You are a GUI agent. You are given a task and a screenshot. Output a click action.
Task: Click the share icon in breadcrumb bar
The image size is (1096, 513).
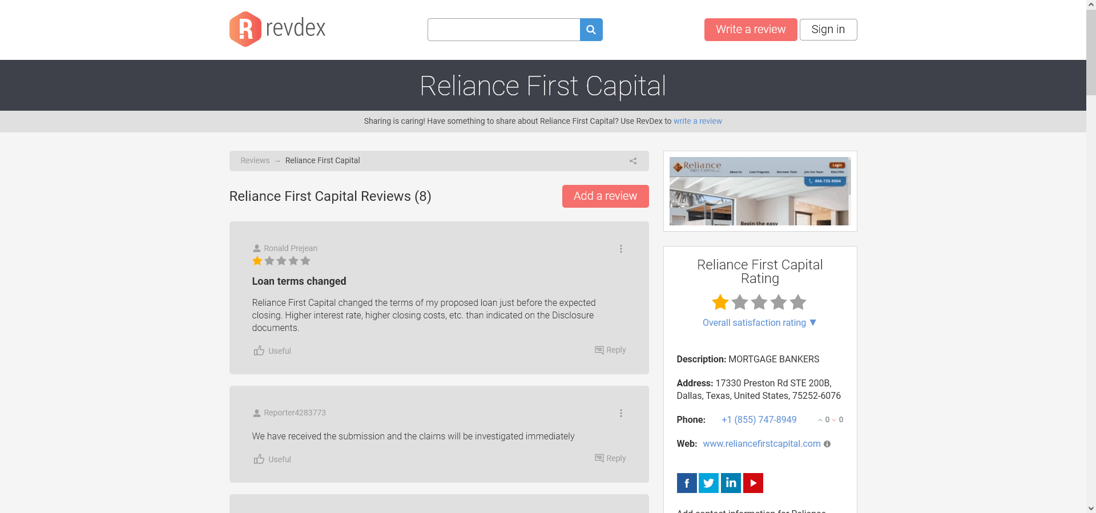pyautogui.click(x=633, y=161)
